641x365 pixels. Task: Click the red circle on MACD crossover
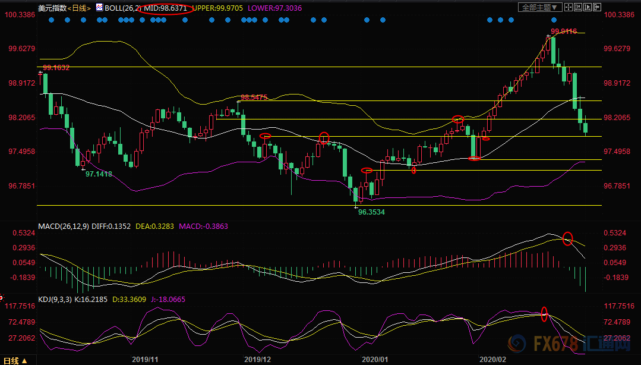(567, 238)
